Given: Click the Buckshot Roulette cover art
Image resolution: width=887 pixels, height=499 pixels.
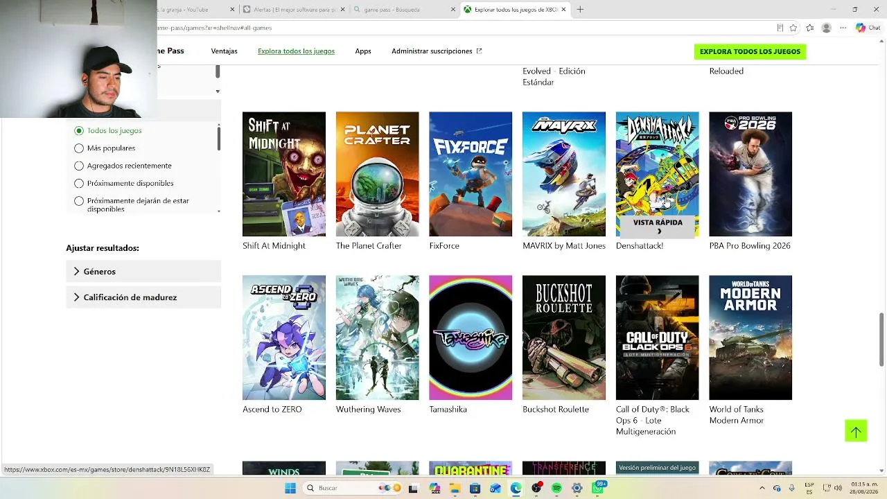Looking at the screenshot, I should click(564, 338).
